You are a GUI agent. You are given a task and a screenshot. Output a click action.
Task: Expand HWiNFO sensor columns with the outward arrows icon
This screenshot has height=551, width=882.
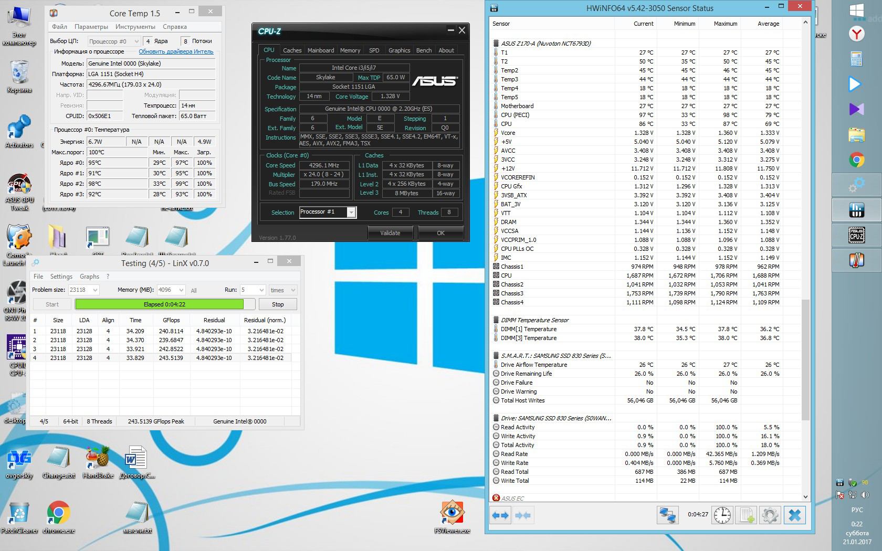click(x=500, y=515)
